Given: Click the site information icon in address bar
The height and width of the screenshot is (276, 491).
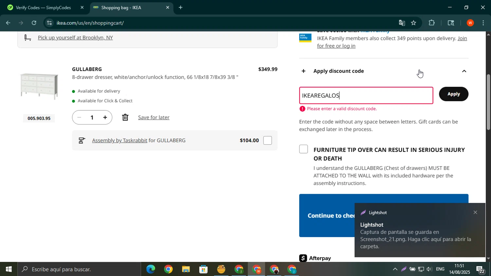Looking at the screenshot, I should pyautogui.click(x=49, y=23).
